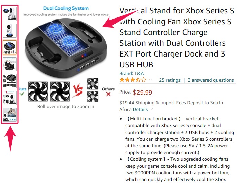This screenshot has width=239, height=183.
Task: Open the 25 ratings link
Action: [170, 80]
